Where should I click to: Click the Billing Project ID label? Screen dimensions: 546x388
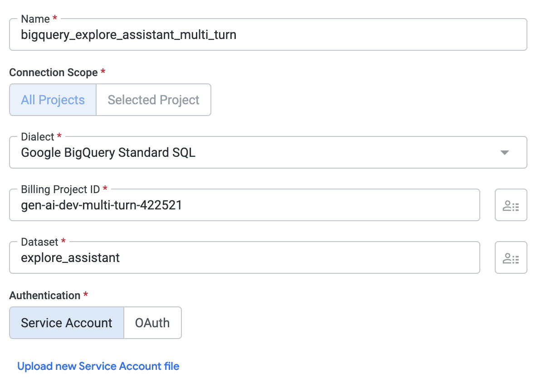coord(60,189)
